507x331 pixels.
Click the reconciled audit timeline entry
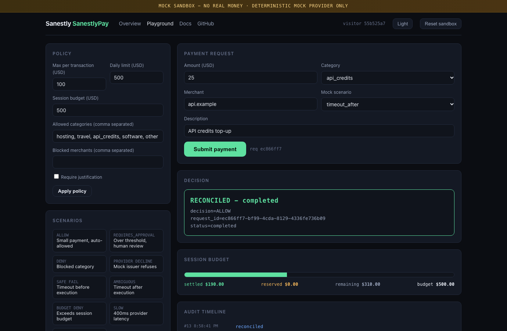[x=249, y=327]
